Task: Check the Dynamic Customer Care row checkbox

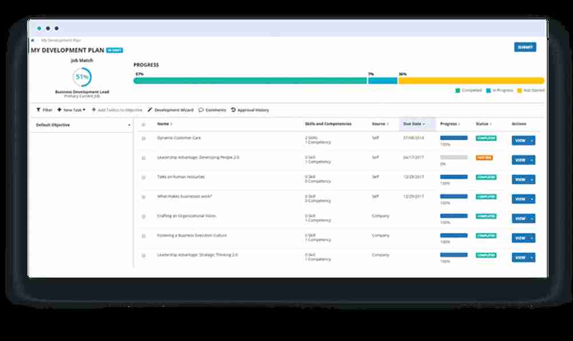Action: 144,139
